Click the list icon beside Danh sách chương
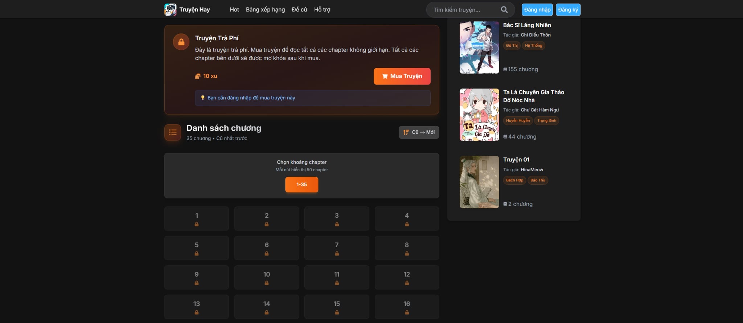This screenshot has width=743, height=323. click(x=173, y=132)
